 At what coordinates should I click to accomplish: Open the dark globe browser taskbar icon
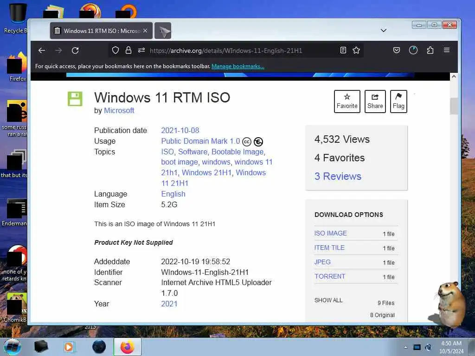click(99, 347)
